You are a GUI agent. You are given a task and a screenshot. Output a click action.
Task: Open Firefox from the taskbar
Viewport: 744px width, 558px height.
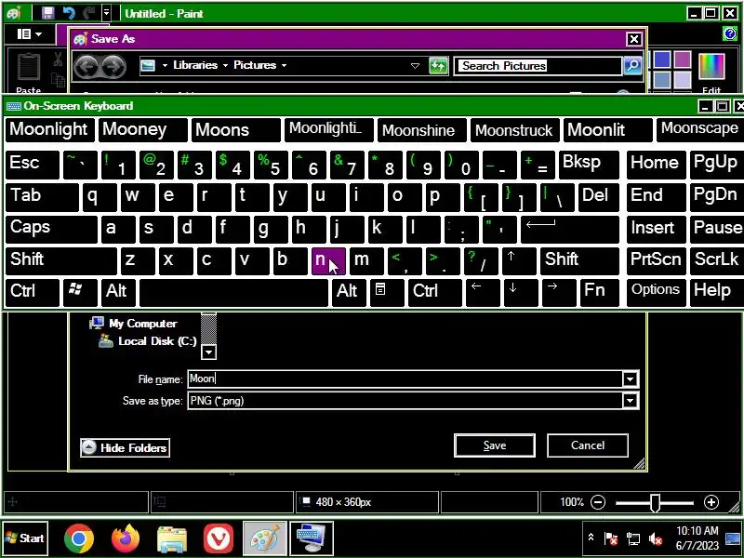pyautogui.click(x=126, y=538)
